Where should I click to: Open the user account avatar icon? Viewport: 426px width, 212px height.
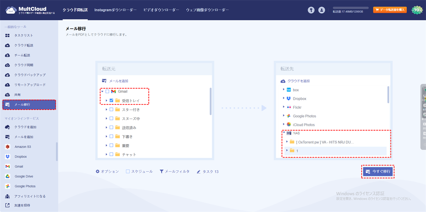[322, 10]
